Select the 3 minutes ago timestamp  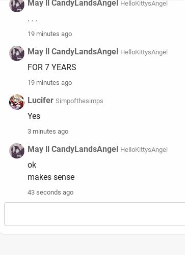(x=48, y=132)
